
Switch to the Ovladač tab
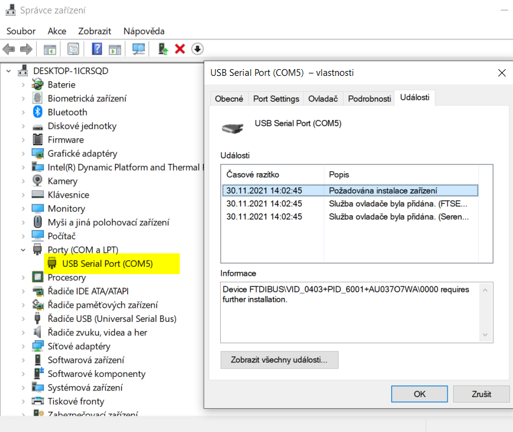click(323, 99)
